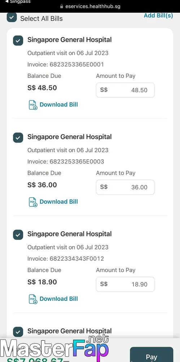The width and height of the screenshot is (180, 362).
Task: Uncheck the S$ 18.90 hospital bill
Action: click(x=18, y=235)
